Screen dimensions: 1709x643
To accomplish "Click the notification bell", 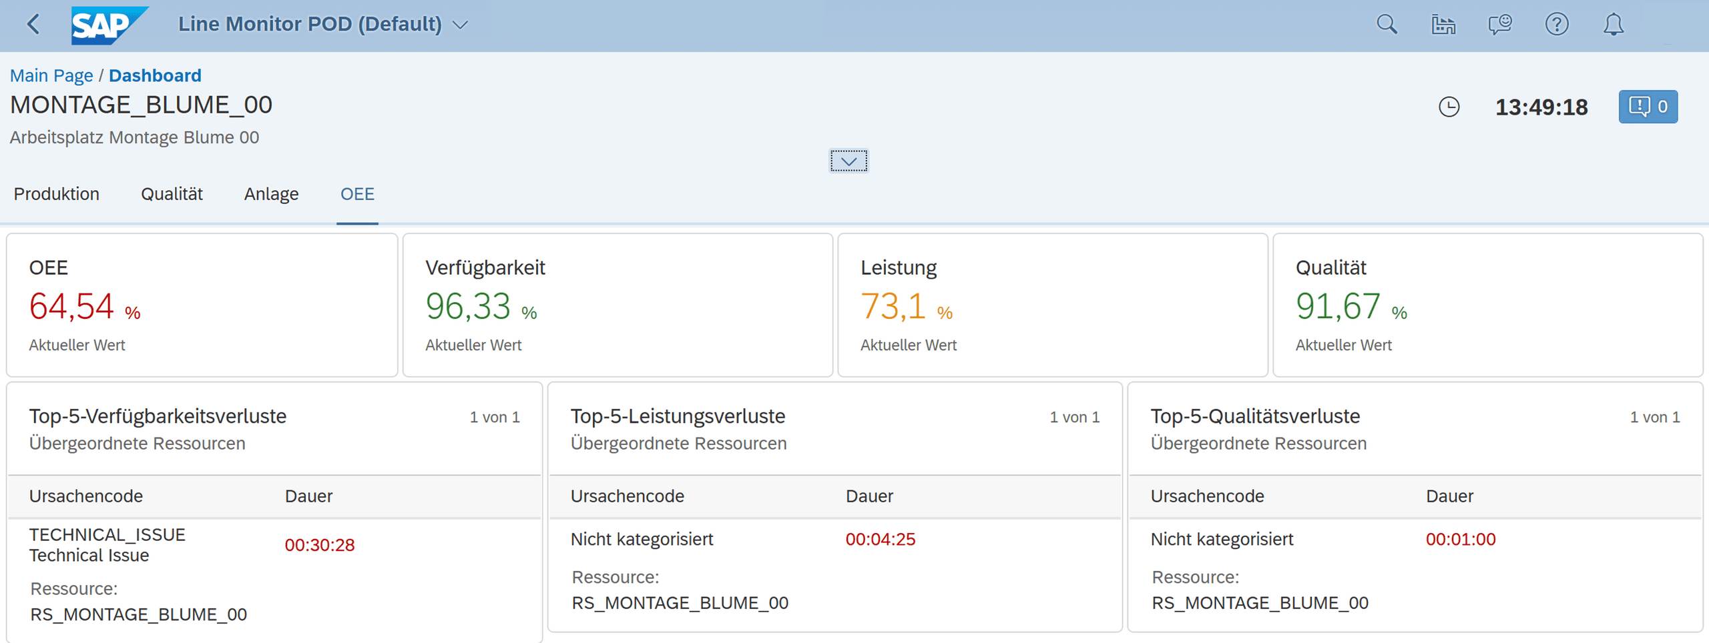I will 1613,24.
